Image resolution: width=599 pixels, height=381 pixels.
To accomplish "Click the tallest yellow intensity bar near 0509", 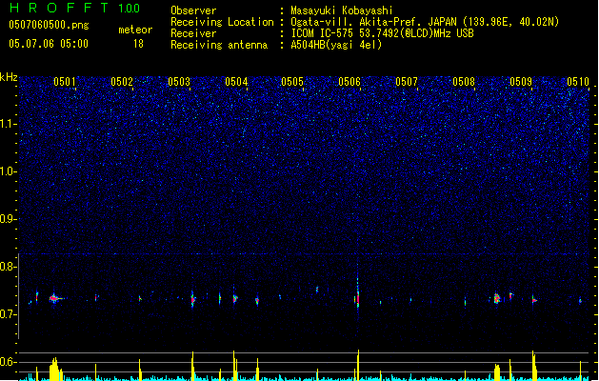I will point(533,366).
